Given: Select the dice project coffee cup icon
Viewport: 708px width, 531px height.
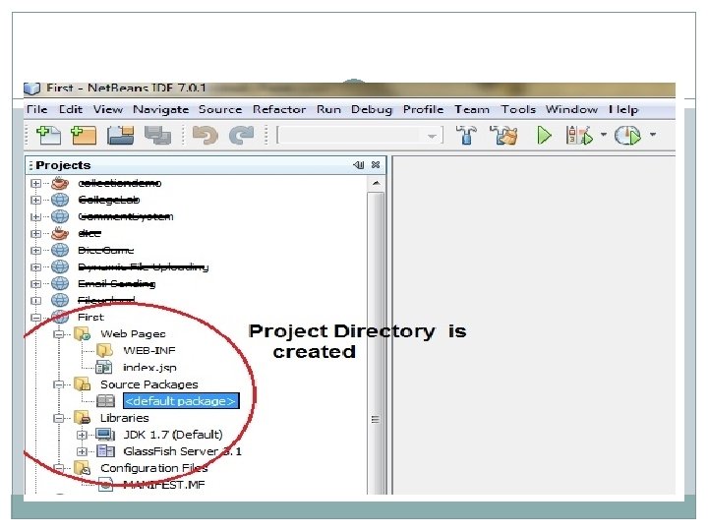Looking at the screenshot, I should [60, 233].
